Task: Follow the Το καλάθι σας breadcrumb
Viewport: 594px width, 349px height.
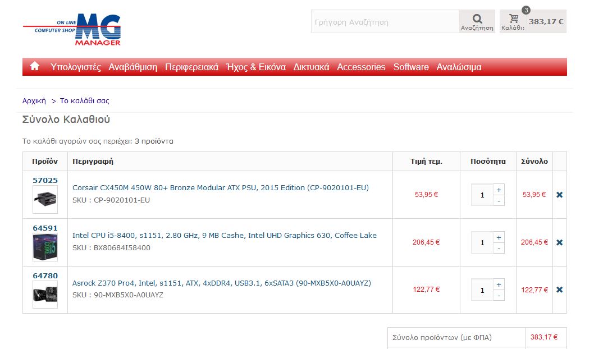Action: click(84, 100)
